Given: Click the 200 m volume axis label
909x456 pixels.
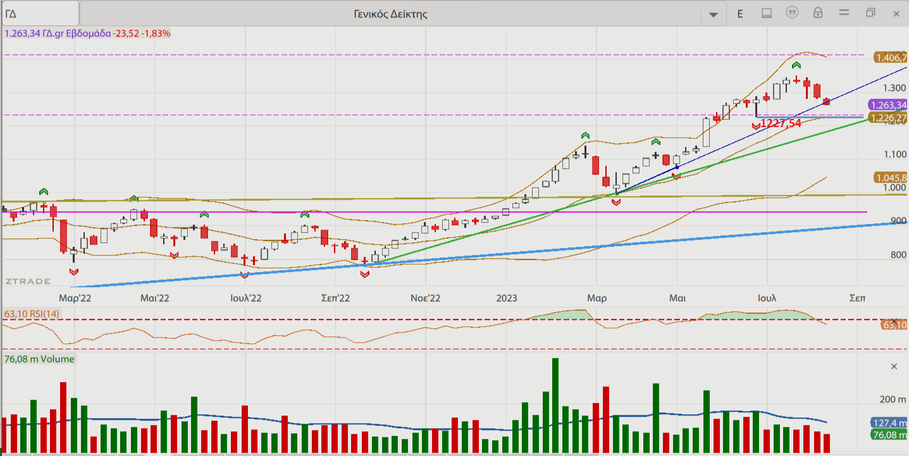Looking at the screenshot, I should [893, 399].
